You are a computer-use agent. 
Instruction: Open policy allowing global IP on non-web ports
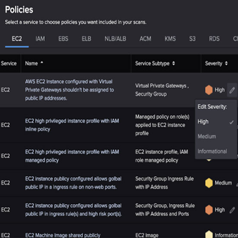pyautogui.click(x=73, y=183)
